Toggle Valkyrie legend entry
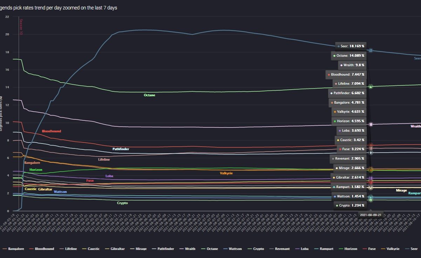This screenshot has height=258, width=421. point(390,249)
